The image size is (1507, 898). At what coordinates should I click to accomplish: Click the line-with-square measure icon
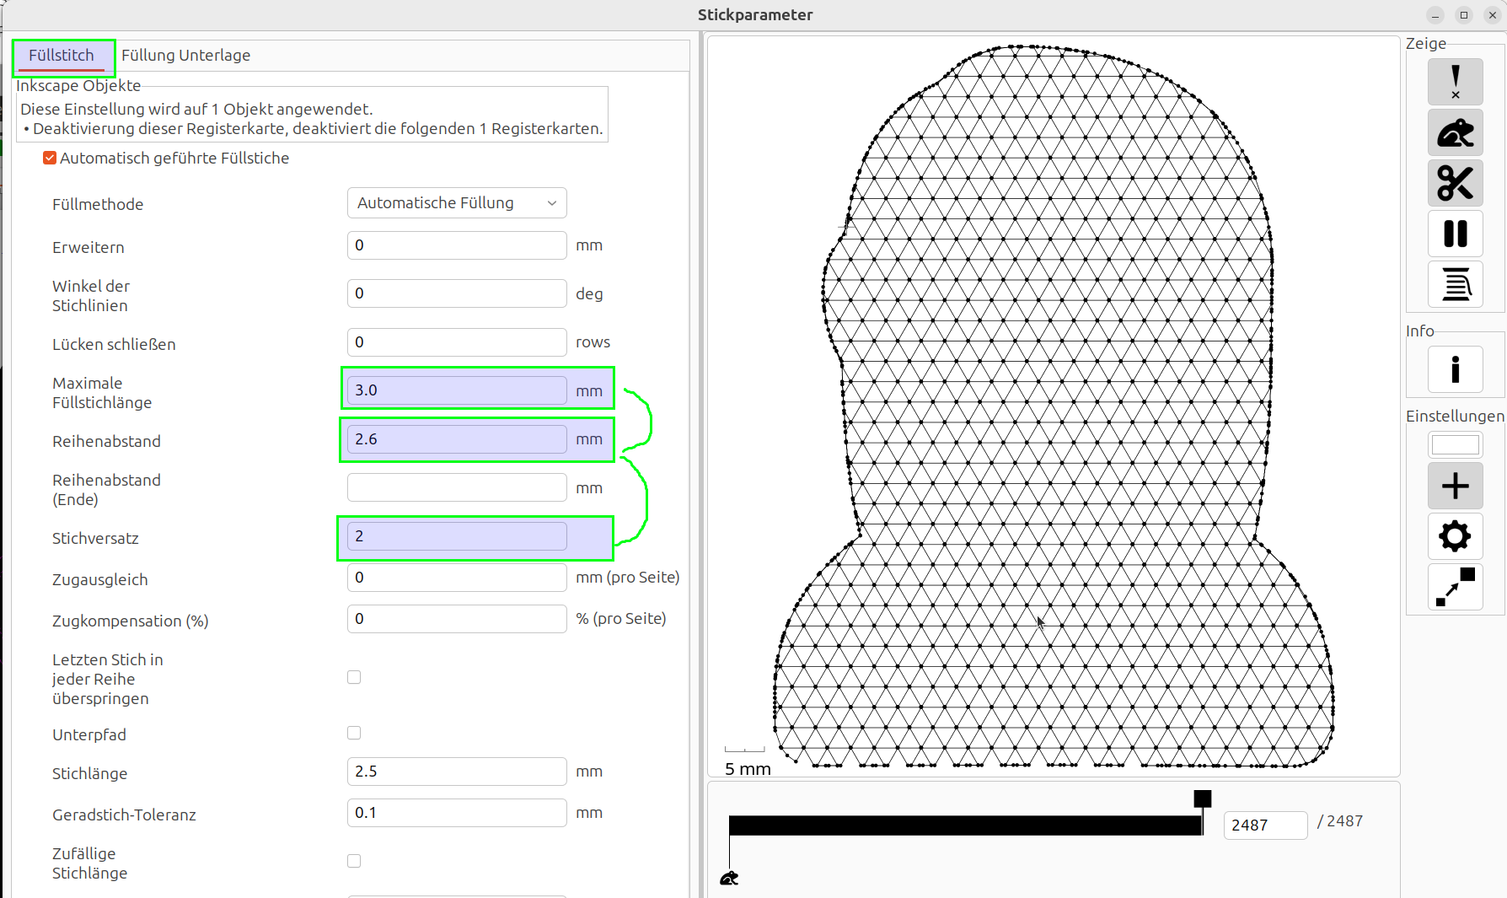click(1455, 586)
